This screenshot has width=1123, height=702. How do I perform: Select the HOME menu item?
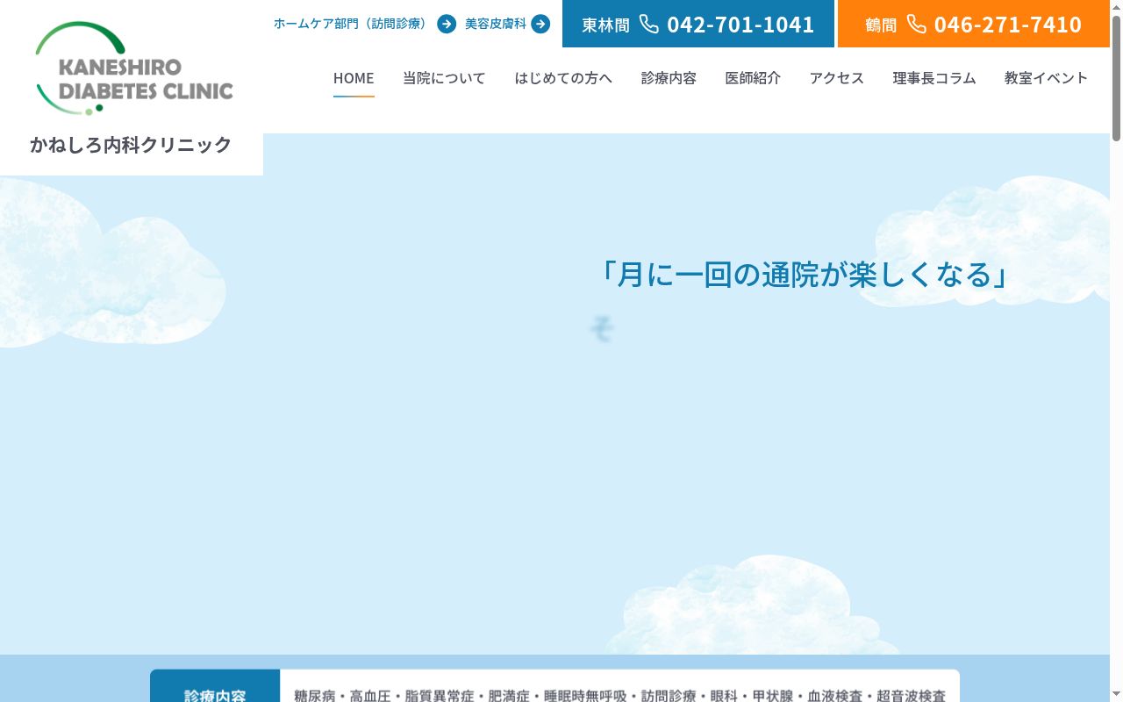(354, 78)
